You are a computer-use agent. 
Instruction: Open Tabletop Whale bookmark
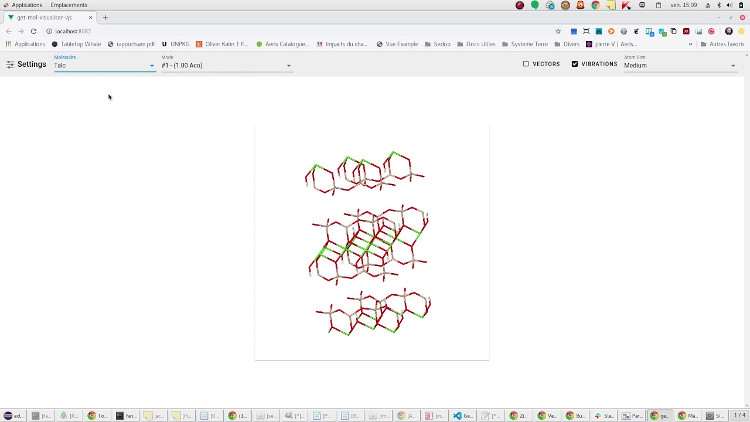pyautogui.click(x=76, y=44)
